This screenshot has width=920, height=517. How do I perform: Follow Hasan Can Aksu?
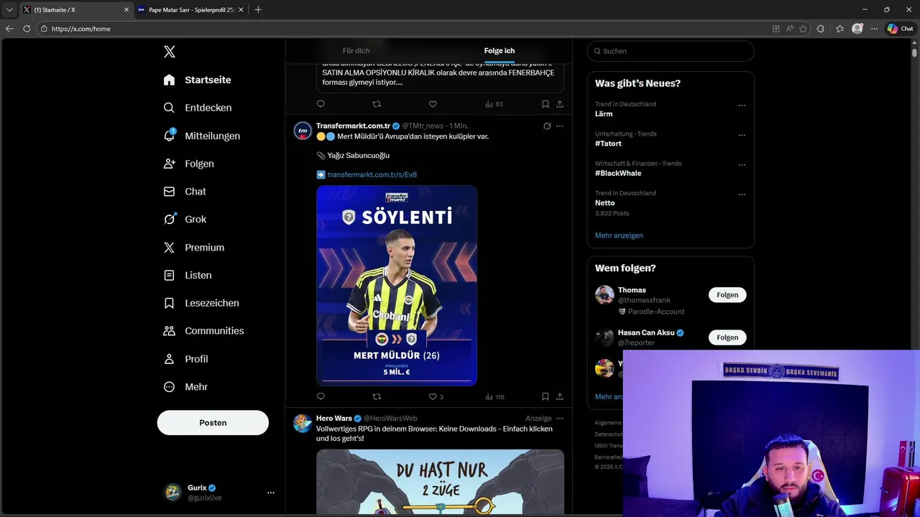tap(727, 337)
